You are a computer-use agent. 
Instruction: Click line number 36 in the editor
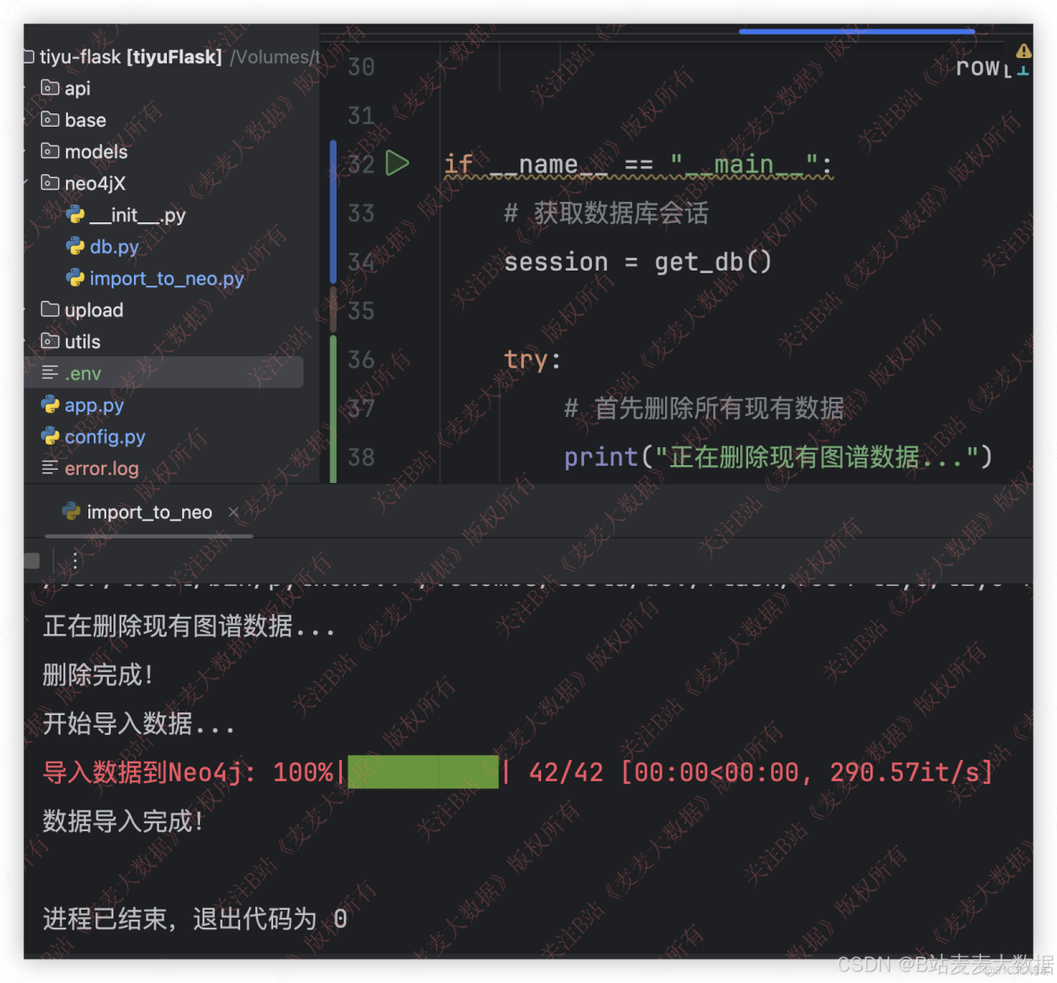(361, 359)
